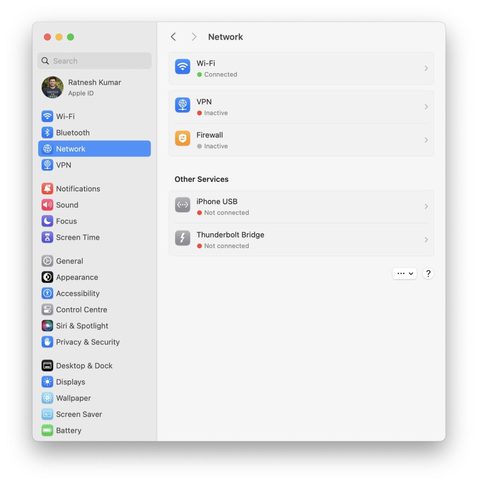Image resolution: width=478 pixels, height=484 pixels.
Task: Go forward with the right arrow
Action: 194,37
